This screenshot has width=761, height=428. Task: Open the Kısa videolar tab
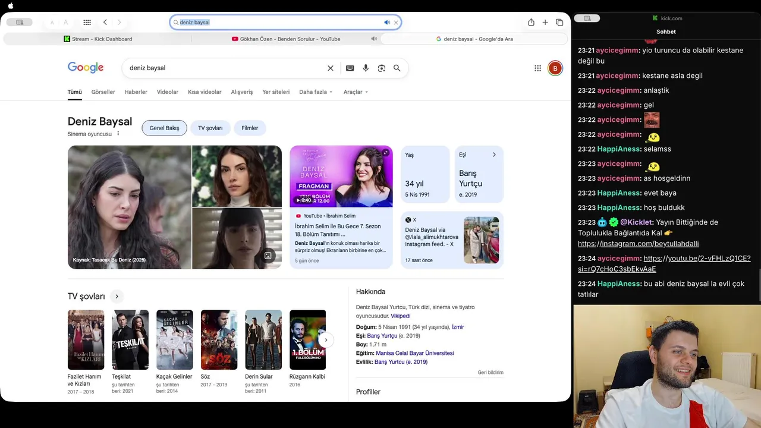[x=205, y=92]
